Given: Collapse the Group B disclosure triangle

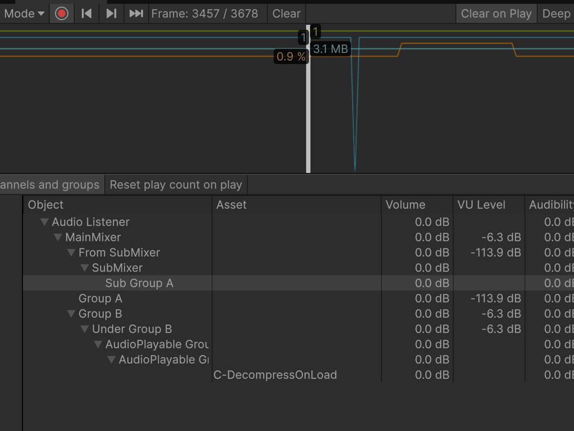Looking at the screenshot, I should pos(72,314).
